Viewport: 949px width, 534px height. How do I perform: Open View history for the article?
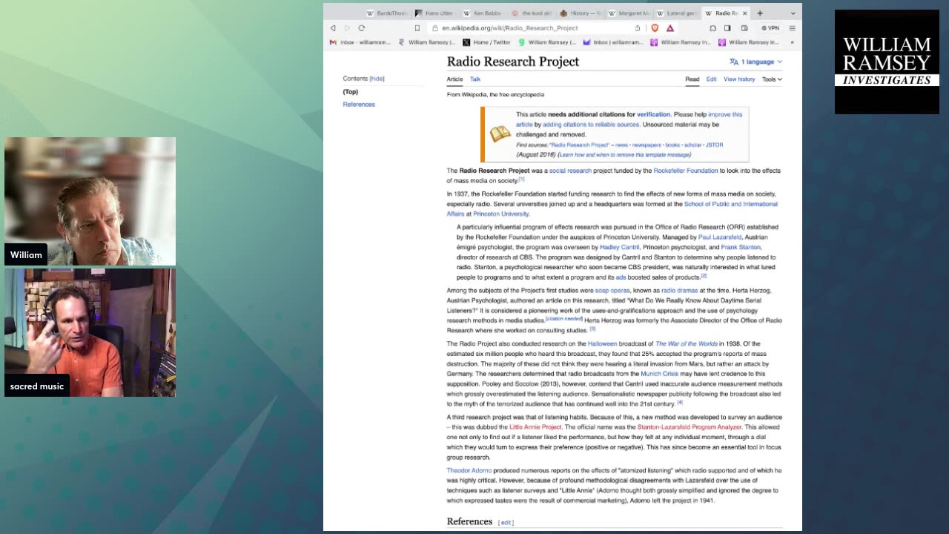tap(739, 79)
